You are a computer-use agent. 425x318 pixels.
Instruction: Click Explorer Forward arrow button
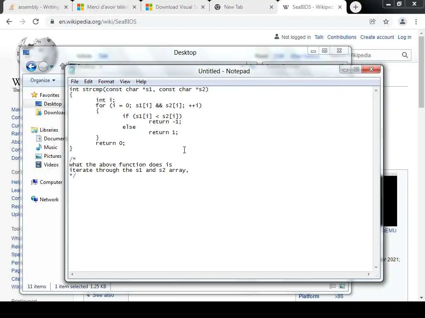pyautogui.click(x=43, y=66)
